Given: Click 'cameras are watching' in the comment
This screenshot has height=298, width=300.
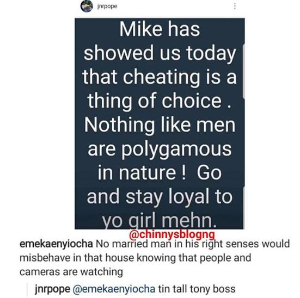Looking at the screenshot, I should tap(71, 271).
